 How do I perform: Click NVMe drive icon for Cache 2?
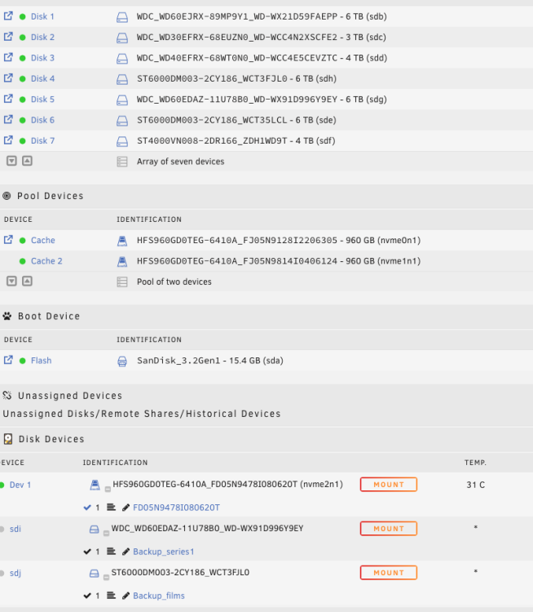pos(122,261)
